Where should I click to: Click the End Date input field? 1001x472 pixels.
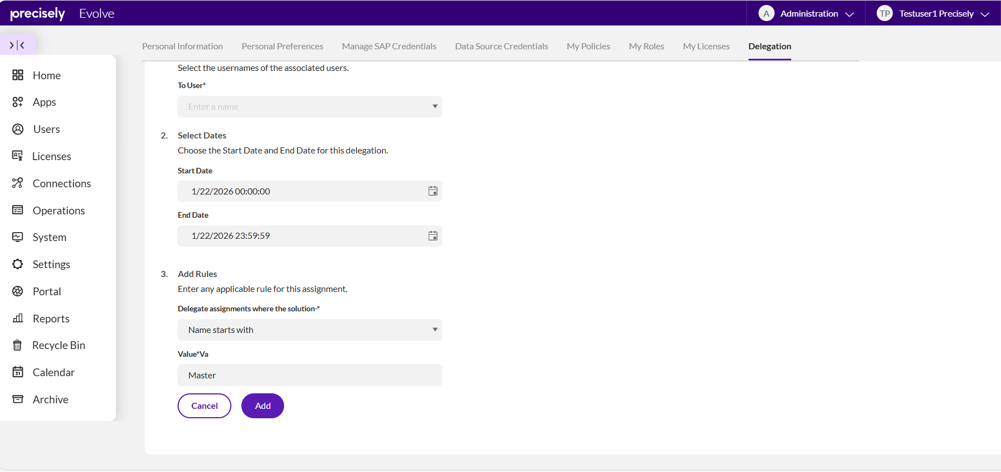[310, 236]
